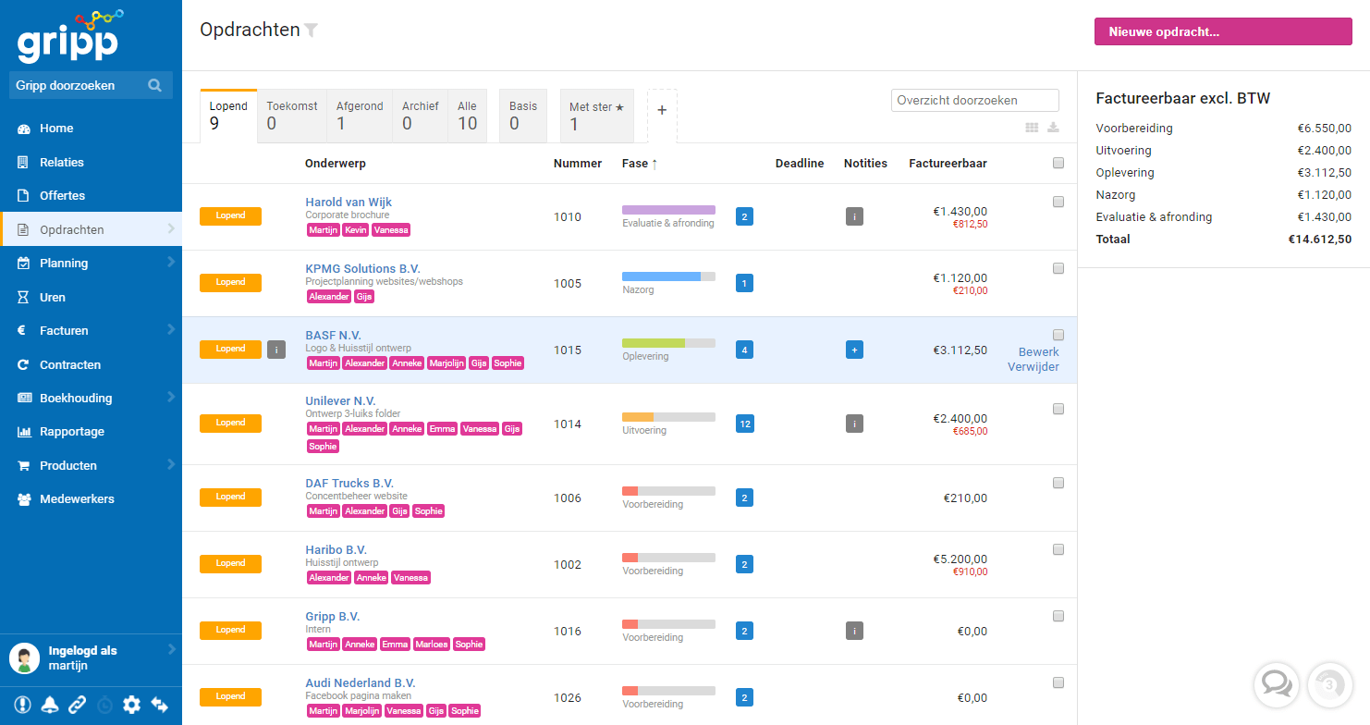The image size is (1370, 725).
Task: Check the Audi Nederland B.V. row checkbox
Action: [1058, 682]
